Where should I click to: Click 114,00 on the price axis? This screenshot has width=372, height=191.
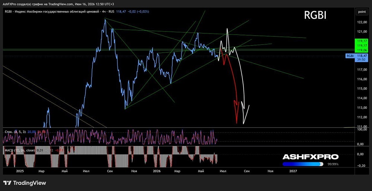coord(362,98)
